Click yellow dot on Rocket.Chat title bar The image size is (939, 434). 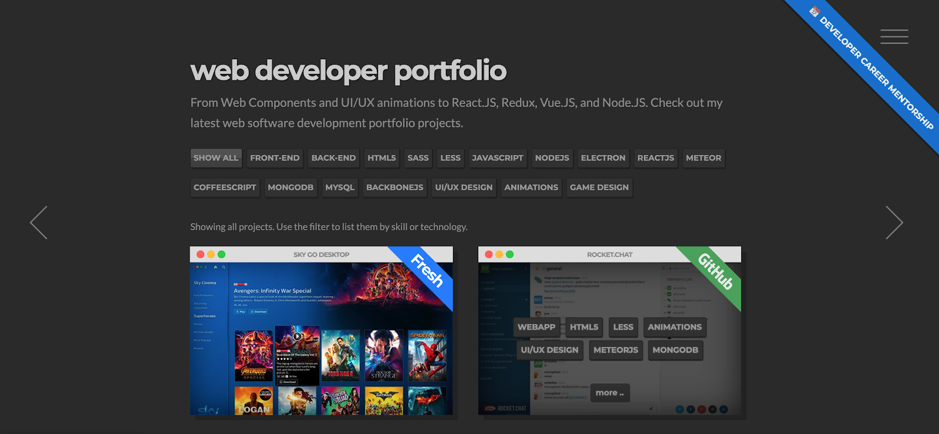[499, 254]
